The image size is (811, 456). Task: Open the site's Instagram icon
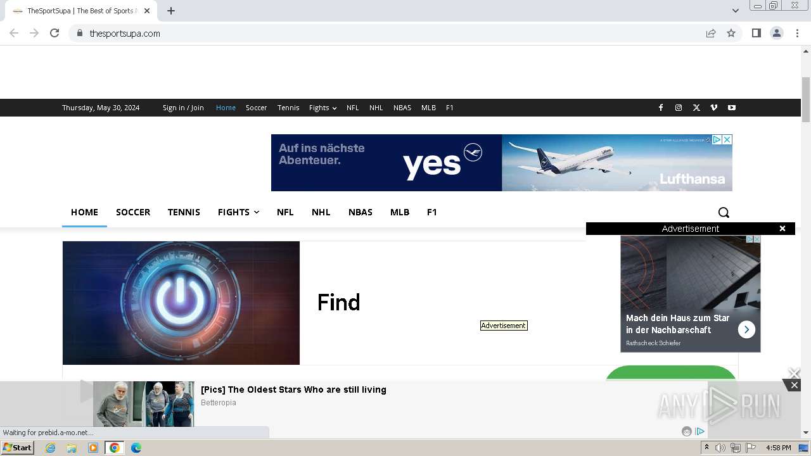[x=679, y=108]
